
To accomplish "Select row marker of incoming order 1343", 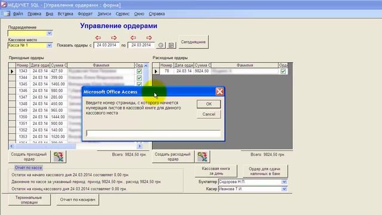I will [12, 71].
